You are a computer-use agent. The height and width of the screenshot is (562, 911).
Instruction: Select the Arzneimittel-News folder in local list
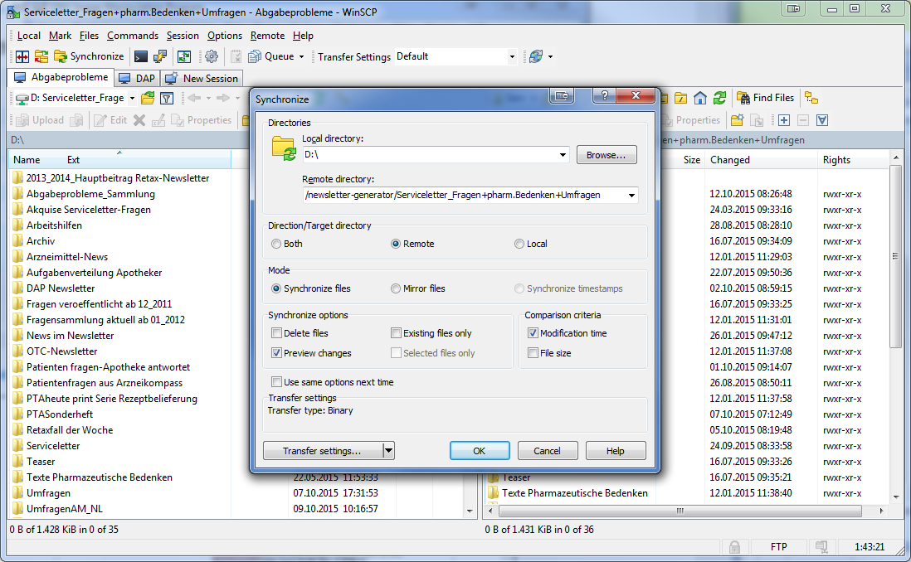[x=66, y=257]
